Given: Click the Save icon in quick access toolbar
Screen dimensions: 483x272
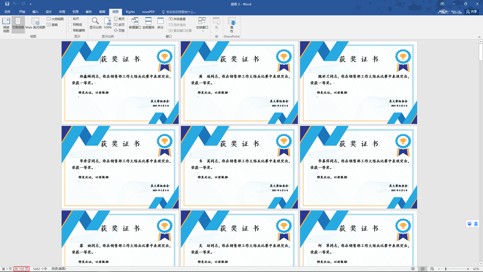Looking at the screenshot, I should tap(7, 4).
